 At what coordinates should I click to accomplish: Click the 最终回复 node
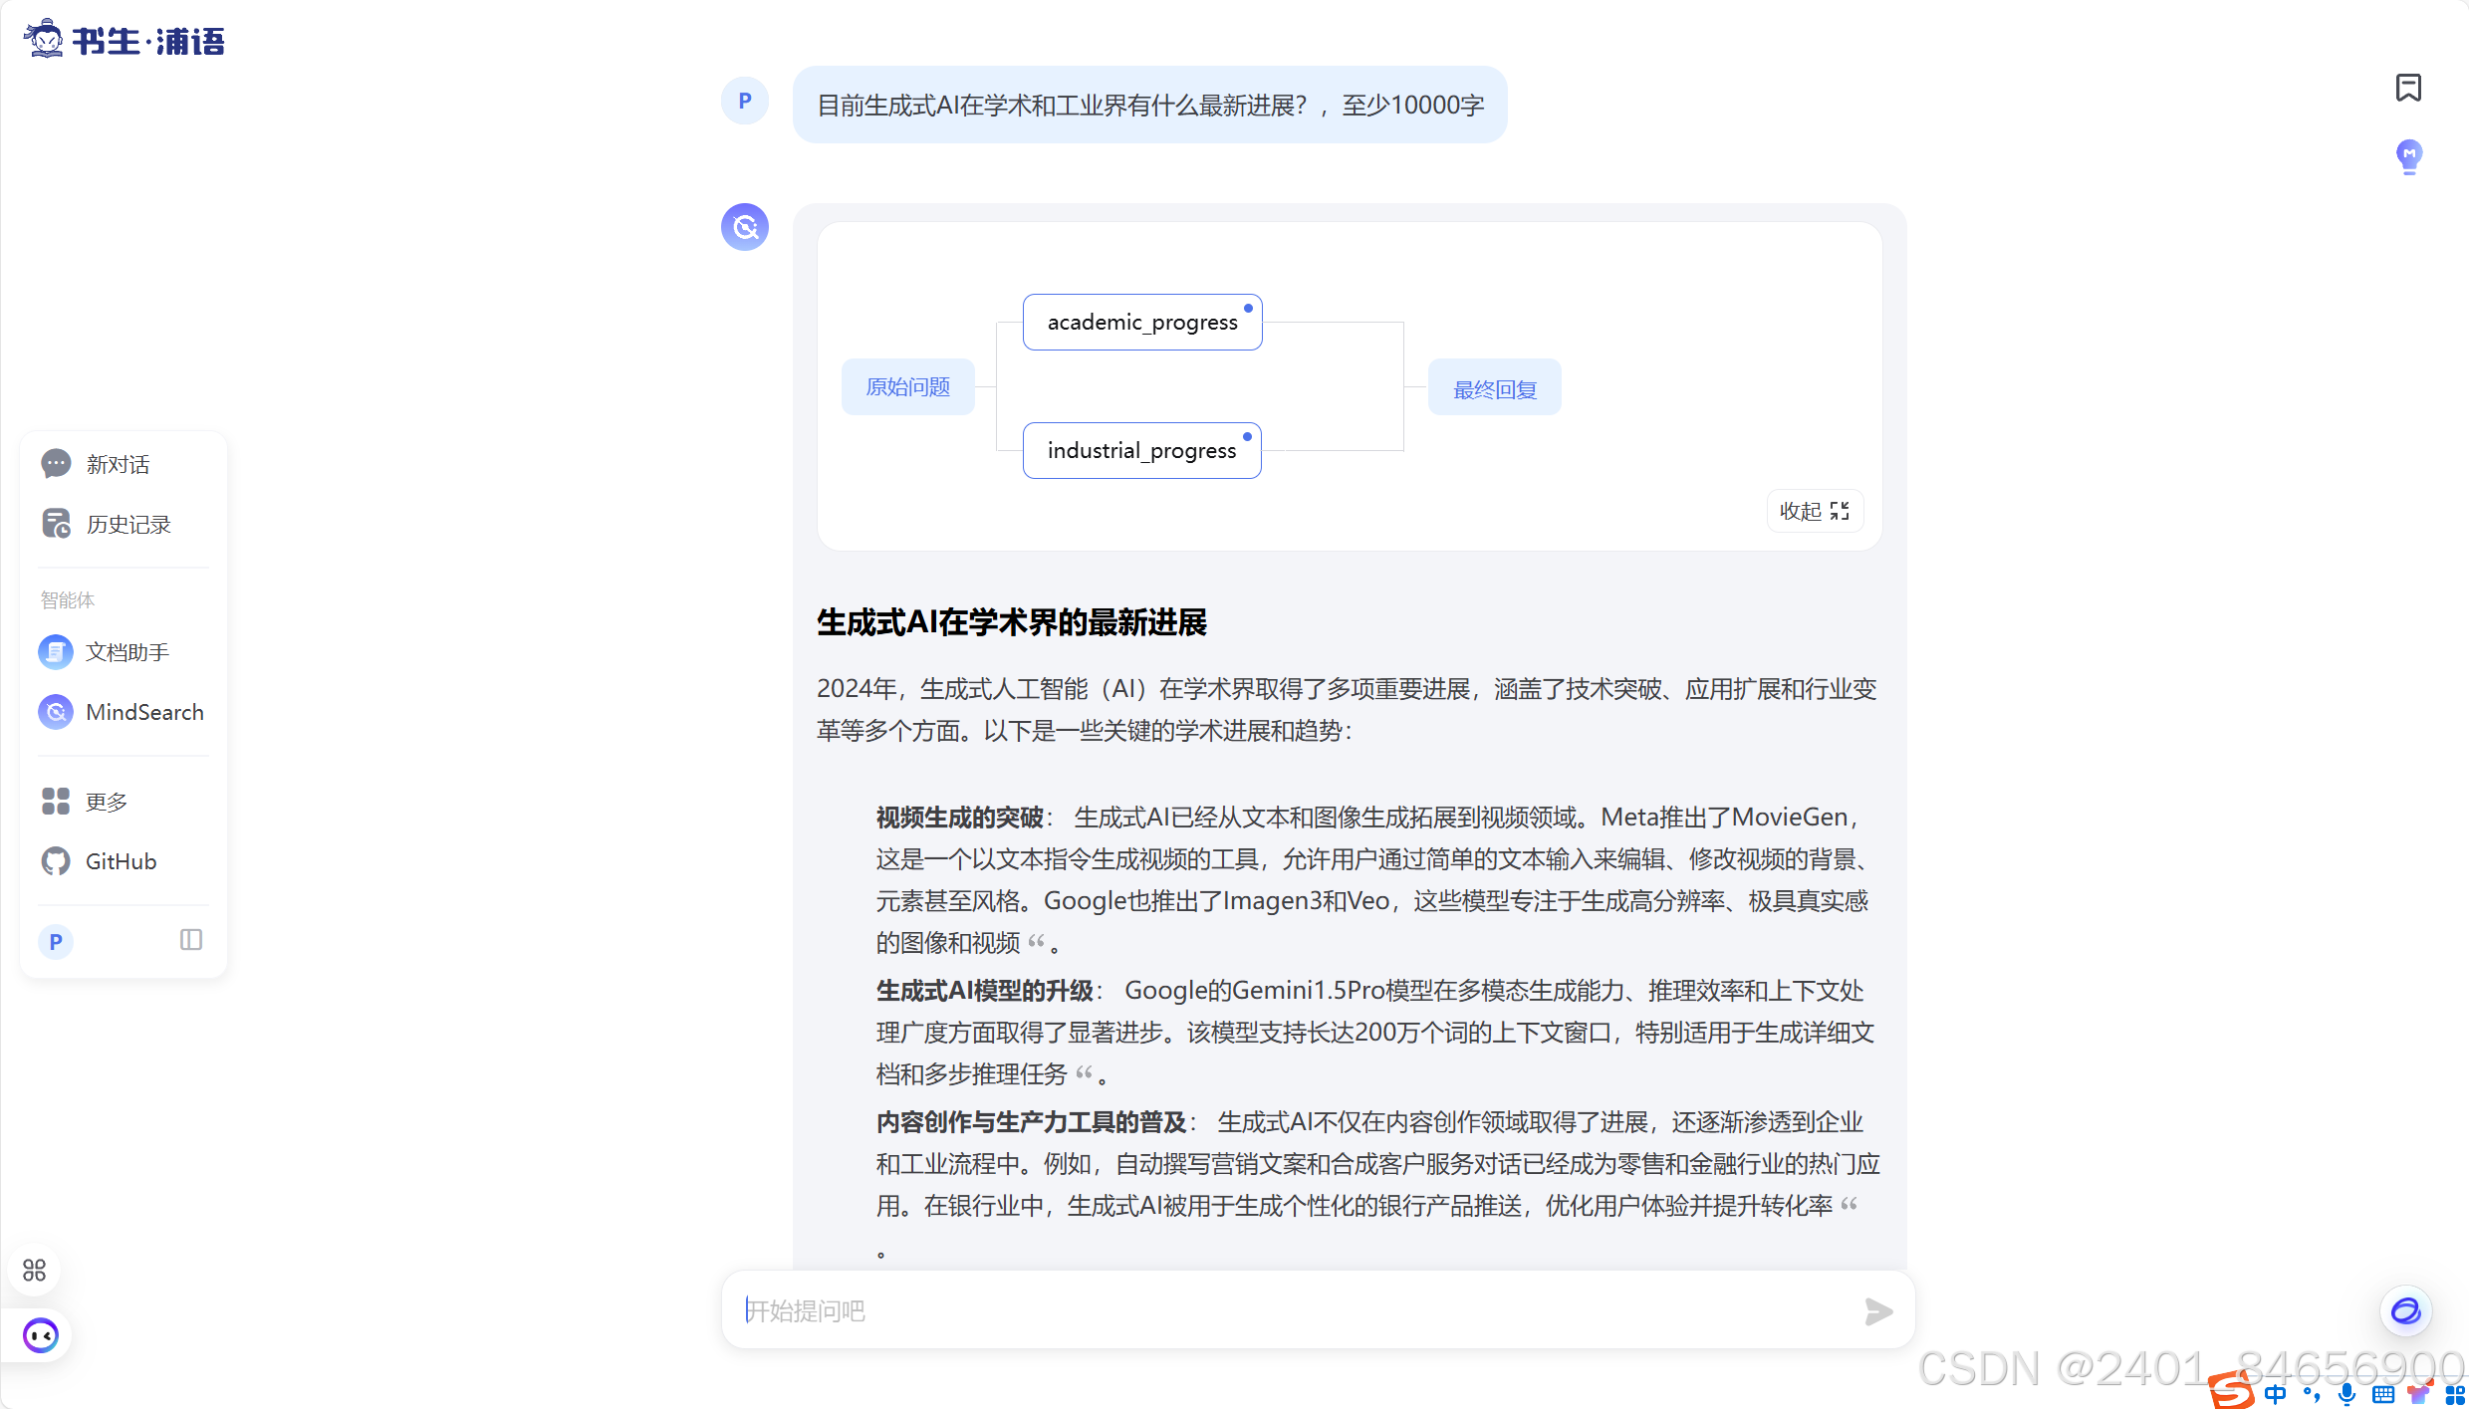coord(1494,388)
